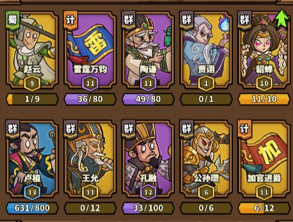Open the 孔融 hero card
Viewport: 293px width, 222px height.
pos(148,158)
